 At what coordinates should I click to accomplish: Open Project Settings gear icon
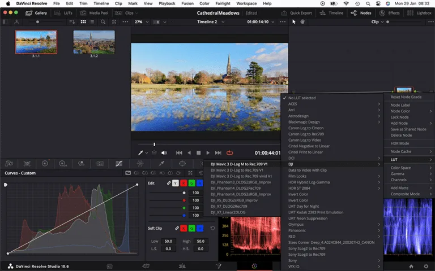coord(426,266)
